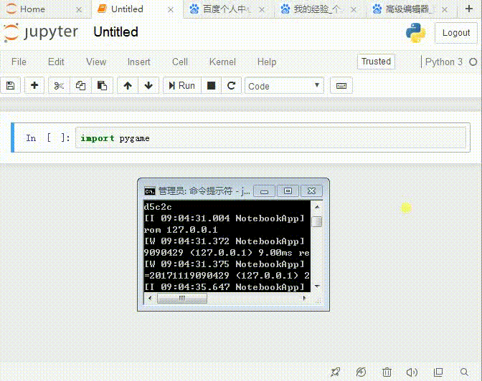Minimize the command prompt window
482x381 pixels.
click(264, 191)
